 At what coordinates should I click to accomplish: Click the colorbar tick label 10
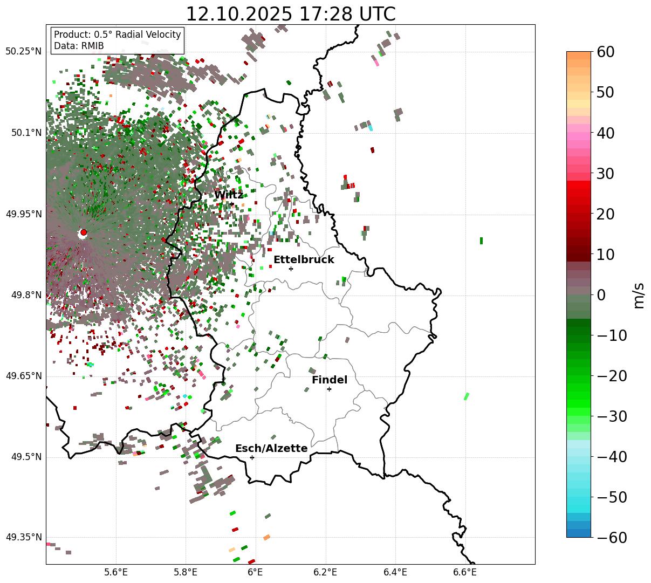pos(606,254)
